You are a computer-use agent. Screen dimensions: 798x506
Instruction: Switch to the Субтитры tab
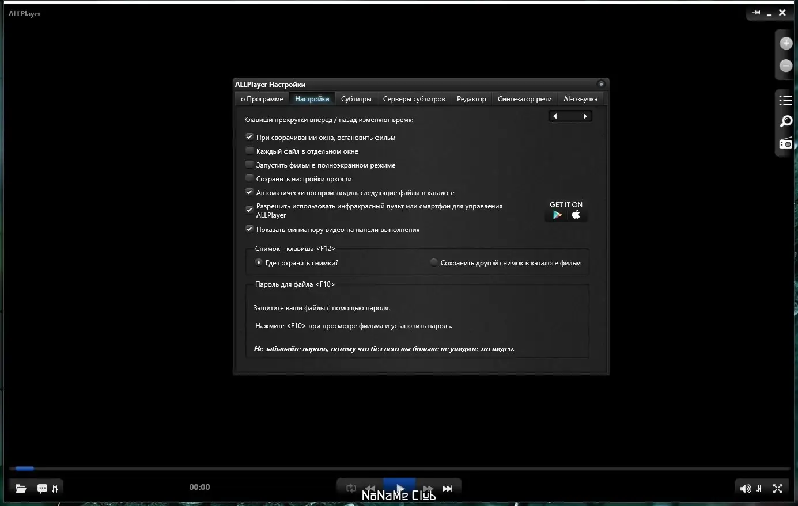point(356,99)
